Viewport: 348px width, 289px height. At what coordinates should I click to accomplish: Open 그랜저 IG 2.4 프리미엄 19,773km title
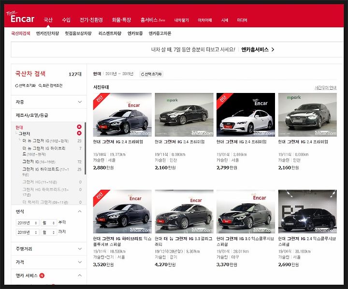(118, 142)
